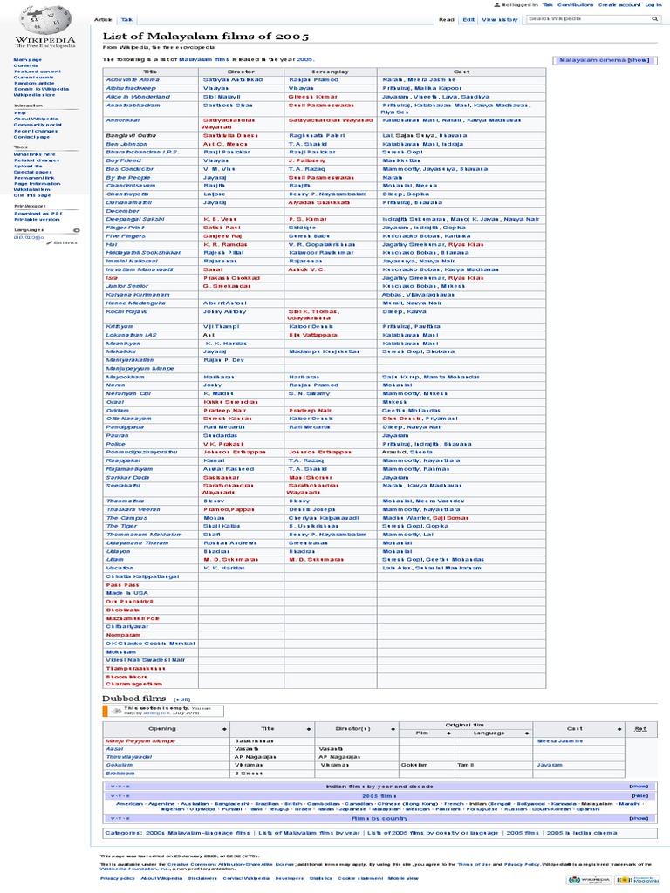Open the Edit tab
Screen dimensions: 670x893
pos(468,20)
